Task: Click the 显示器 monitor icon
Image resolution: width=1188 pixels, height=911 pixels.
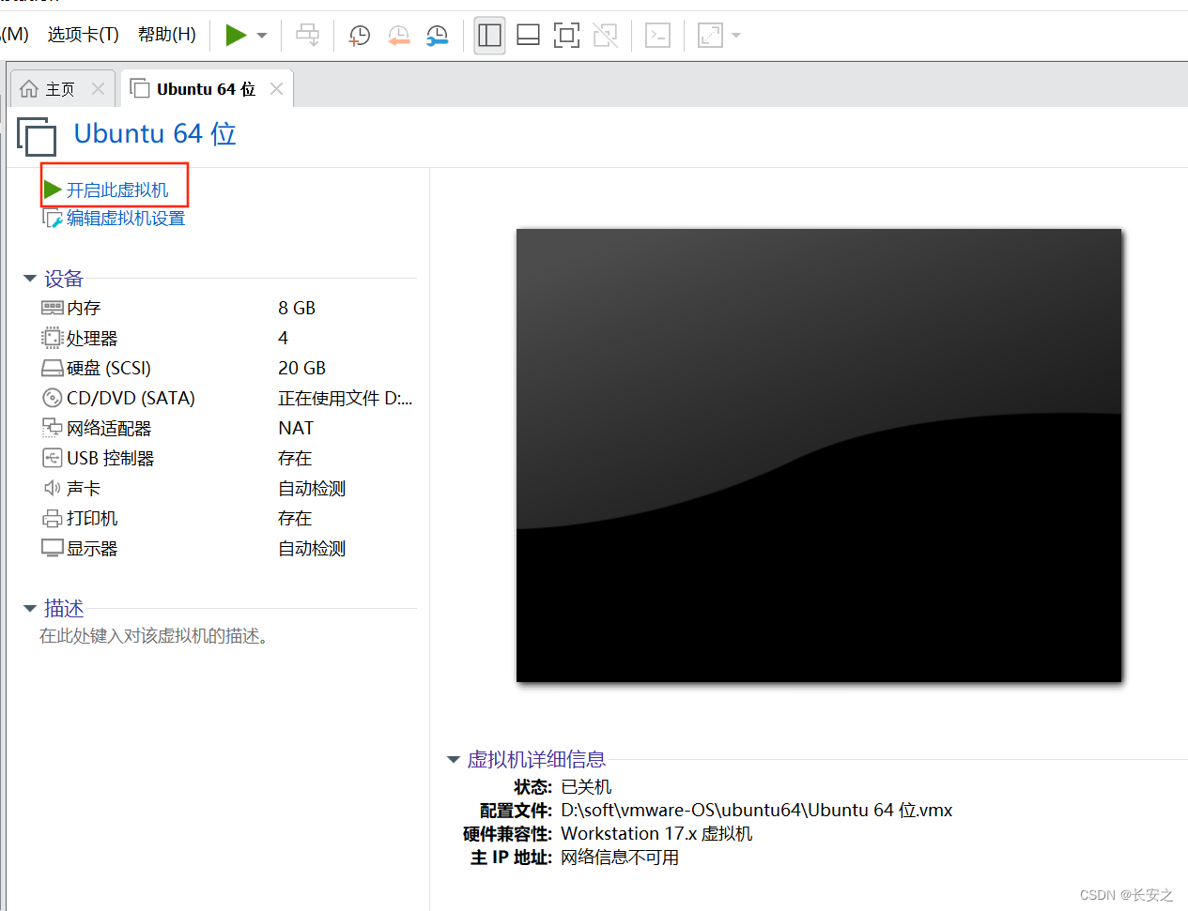Action: [53, 548]
